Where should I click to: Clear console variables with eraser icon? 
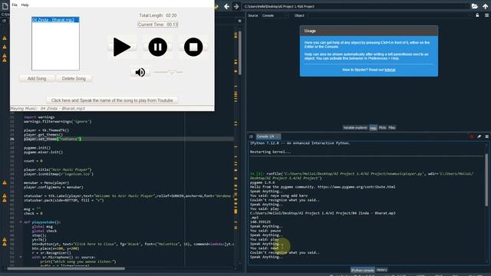pos(479,136)
